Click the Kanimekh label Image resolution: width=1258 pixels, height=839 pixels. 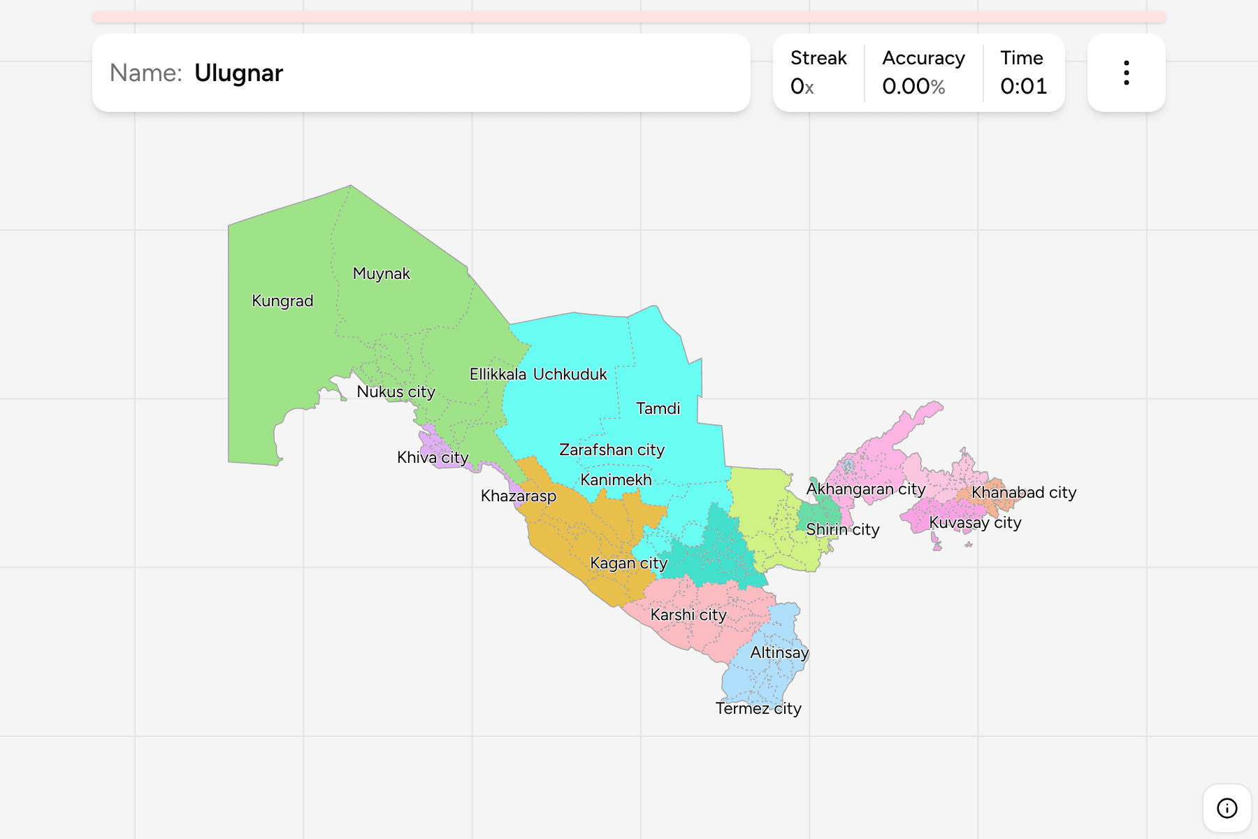tap(616, 480)
